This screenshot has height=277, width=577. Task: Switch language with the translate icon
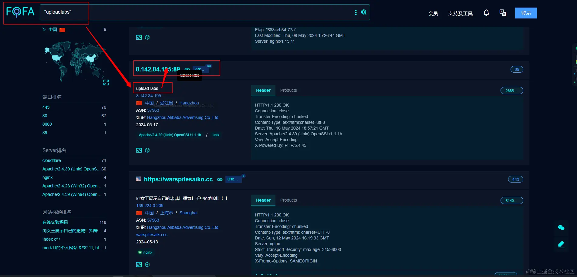point(503,13)
